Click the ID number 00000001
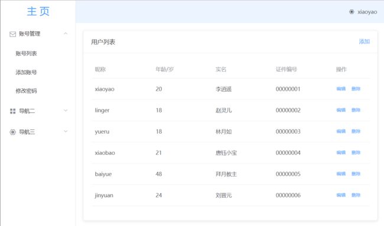The image size is (384, 226). click(288, 89)
